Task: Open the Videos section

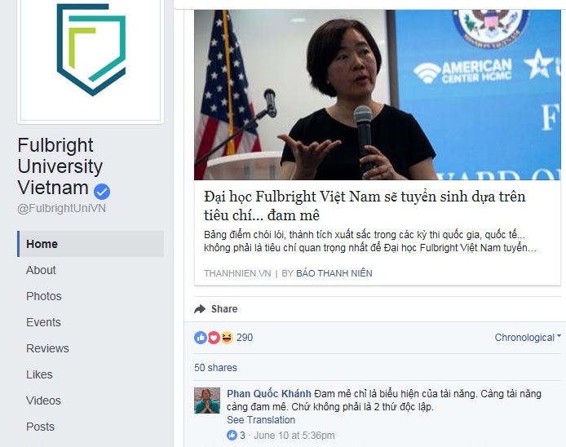Action: coord(43,401)
